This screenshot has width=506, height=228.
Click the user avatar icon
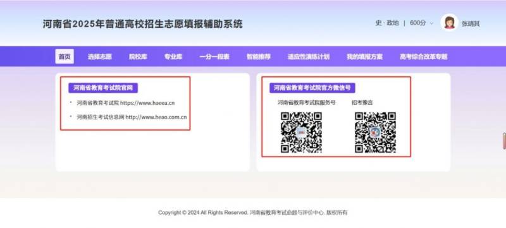click(x=449, y=23)
